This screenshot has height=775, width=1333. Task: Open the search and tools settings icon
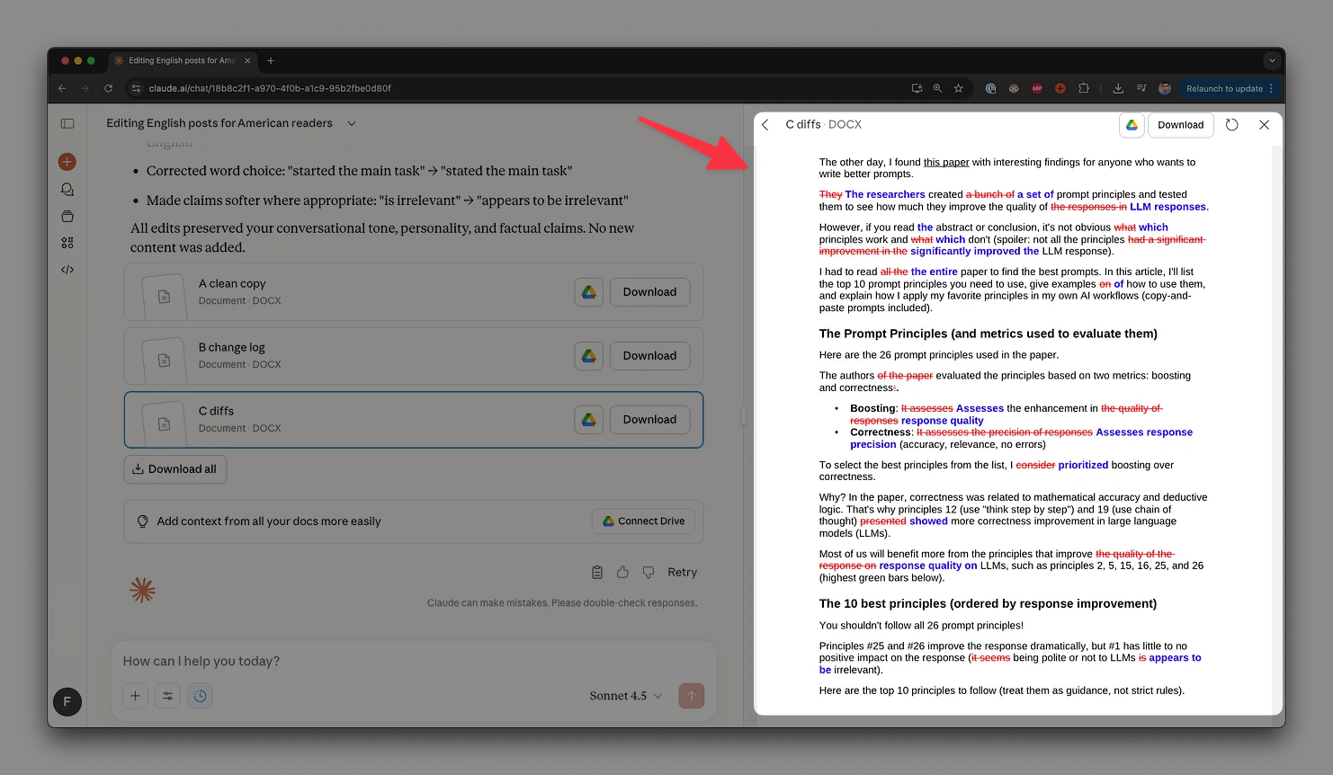click(x=167, y=696)
